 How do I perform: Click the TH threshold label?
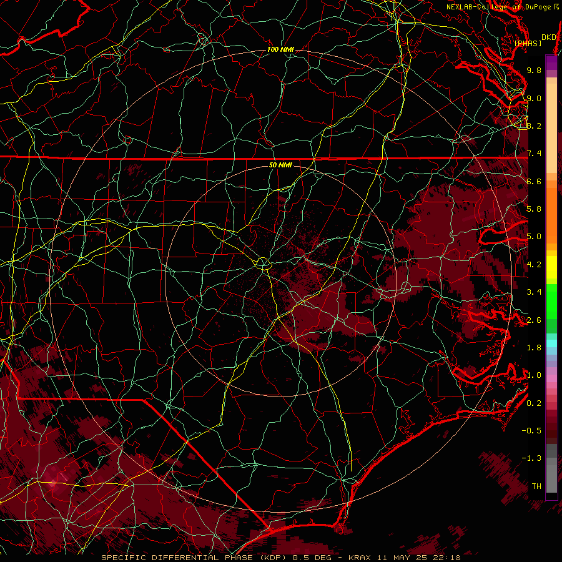click(x=536, y=486)
